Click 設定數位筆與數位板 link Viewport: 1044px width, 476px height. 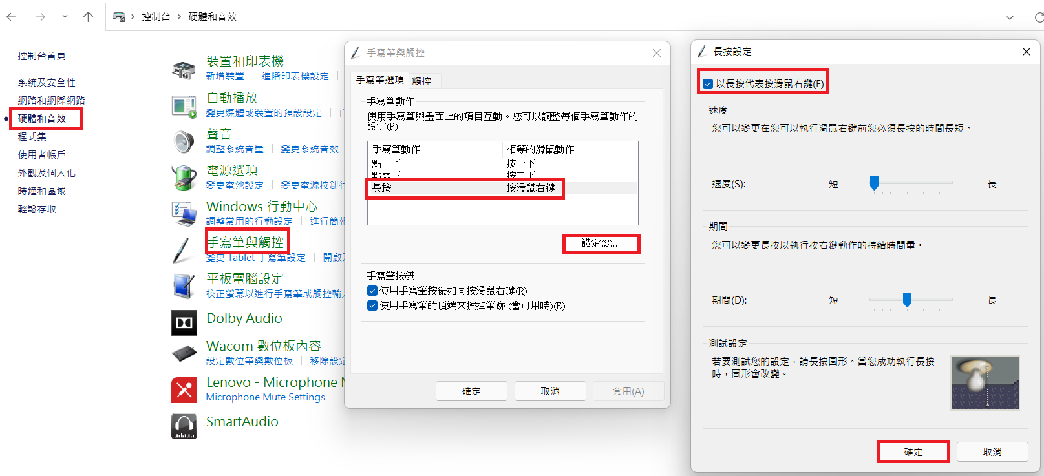click(250, 361)
